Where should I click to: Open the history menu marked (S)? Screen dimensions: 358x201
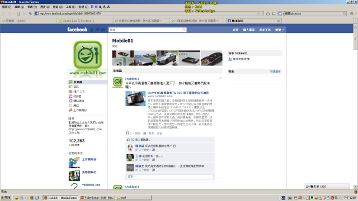[45, 7]
